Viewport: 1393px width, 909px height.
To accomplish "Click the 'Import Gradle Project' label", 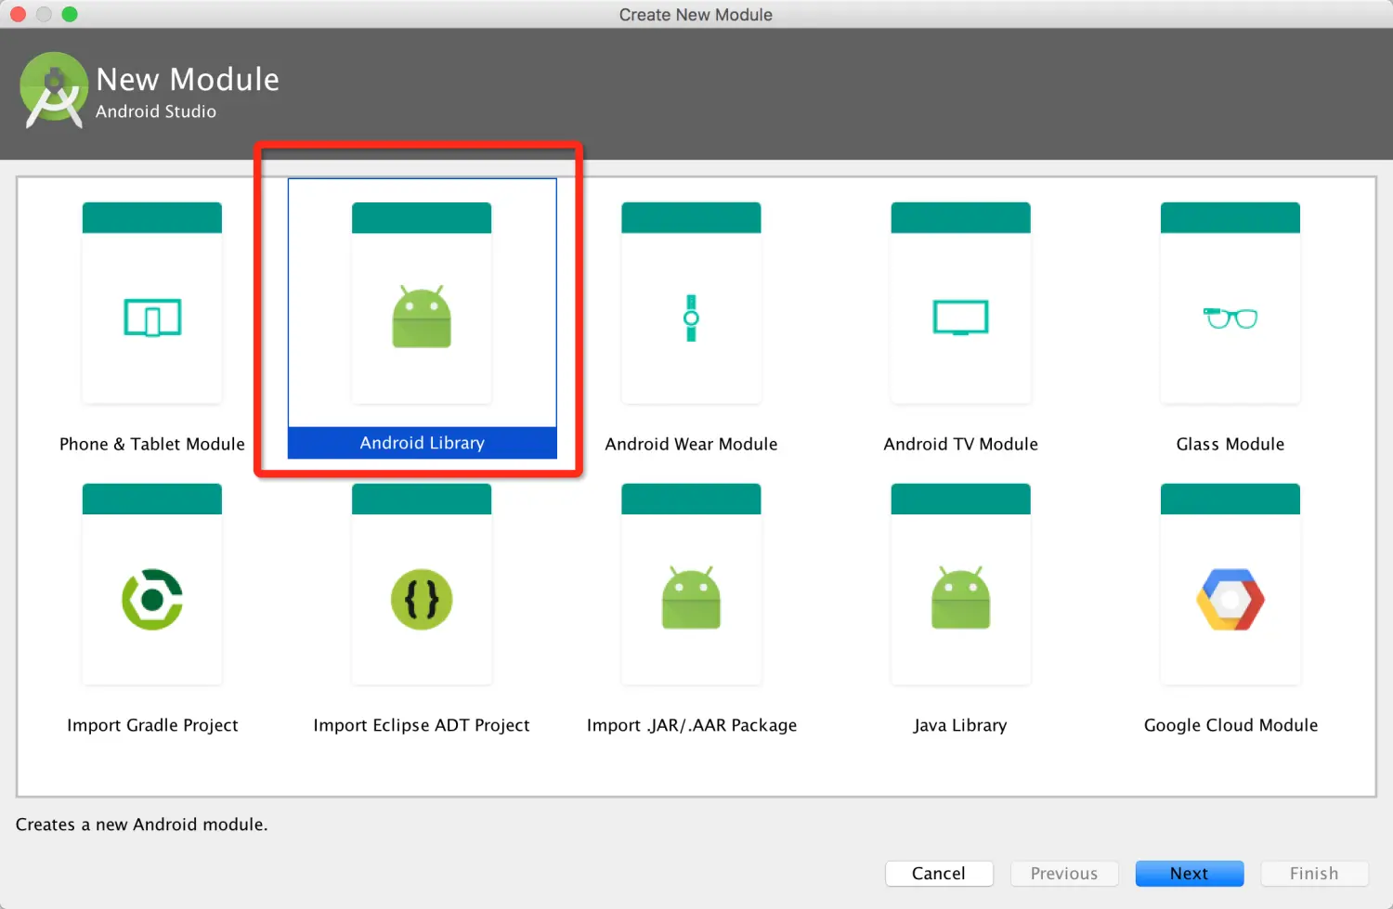I will 152,725.
